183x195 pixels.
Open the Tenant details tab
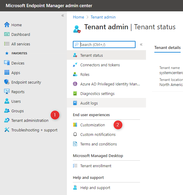point(167,48)
